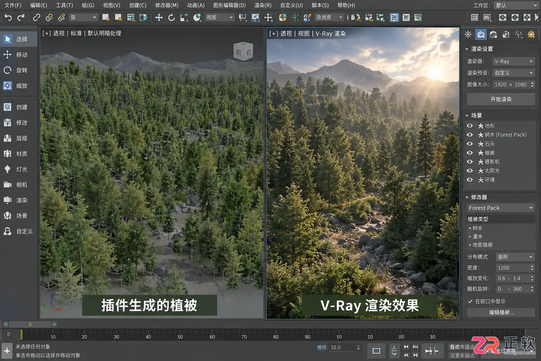Open the 帮助(H) menu
The image size is (541, 361).
pos(346,5)
